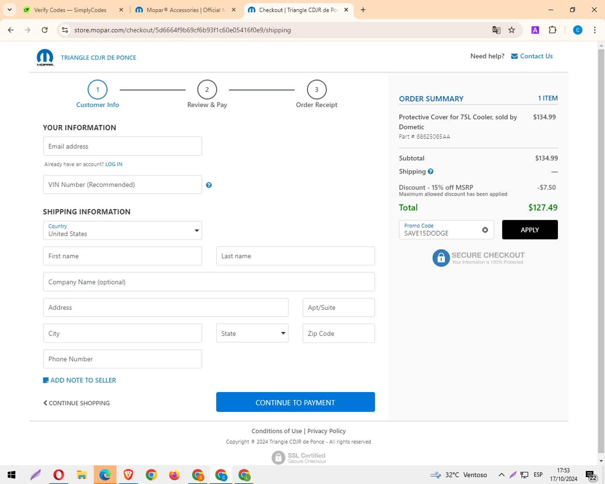605x484 pixels.
Task: Click the Company Name field
Action: click(x=209, y=282)
